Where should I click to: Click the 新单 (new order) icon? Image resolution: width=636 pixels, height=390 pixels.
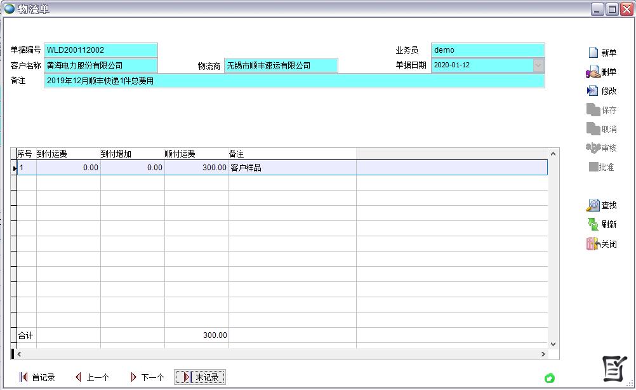point(593,53)
